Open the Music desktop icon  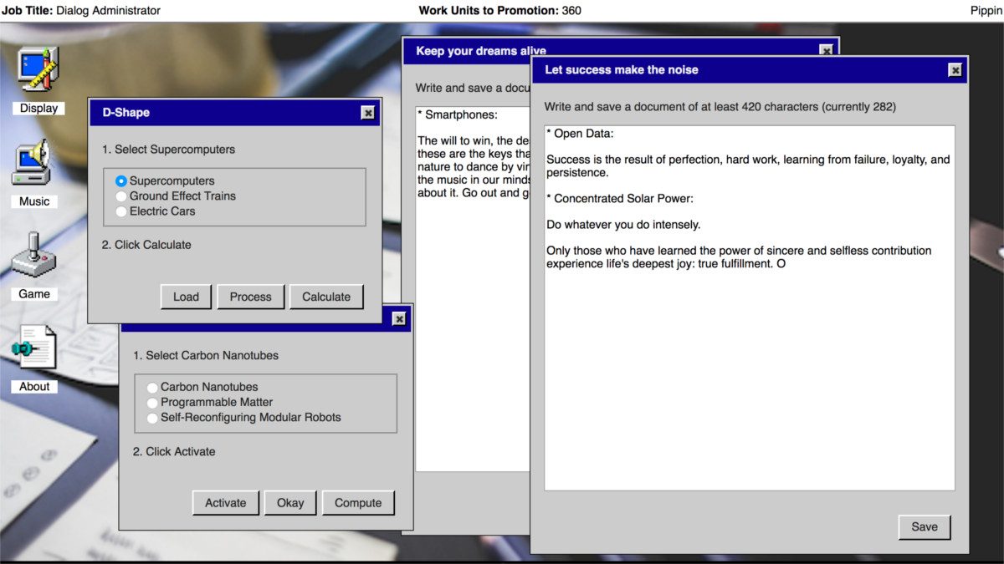coord(34,175)
